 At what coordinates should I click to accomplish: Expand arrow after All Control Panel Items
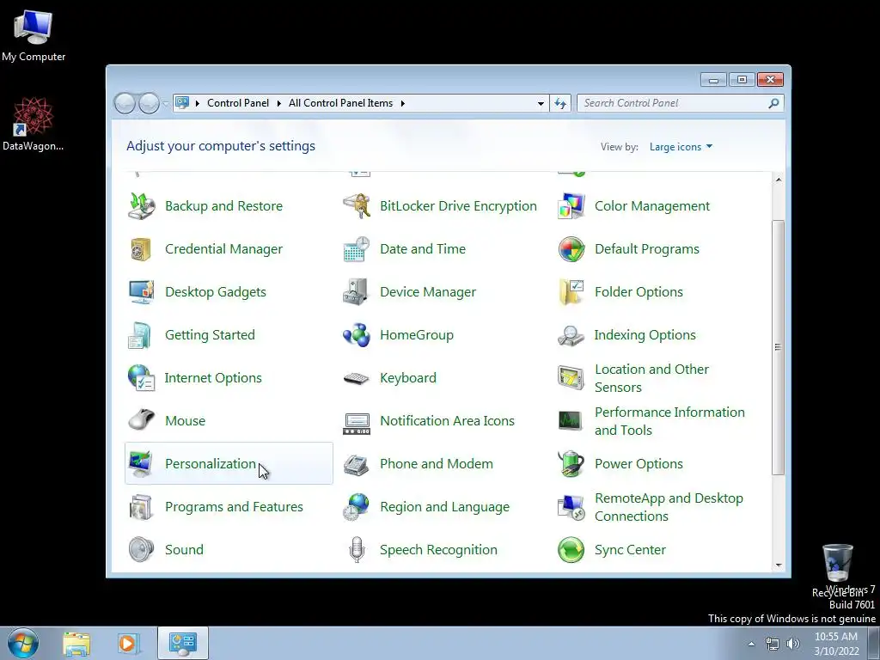click(x=403, y=103)
